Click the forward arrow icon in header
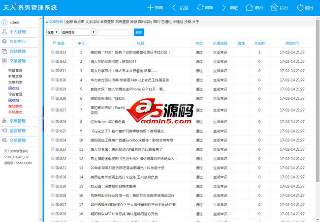This screenshot has height=222, width=320. pyautogui.click(x=224, y=8)
